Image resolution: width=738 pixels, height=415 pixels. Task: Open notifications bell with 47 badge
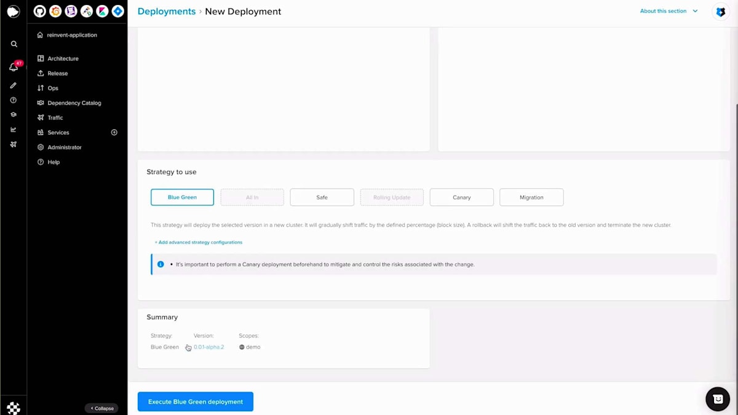coord(14,66)
